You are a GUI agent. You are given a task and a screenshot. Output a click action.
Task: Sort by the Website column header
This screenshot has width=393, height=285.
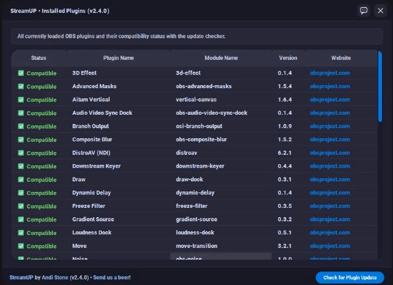click(341, 58)
